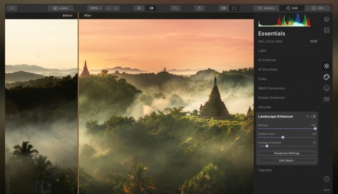Toggle before/after compare split view
The image size is (338, 194).
pos(151,8)
